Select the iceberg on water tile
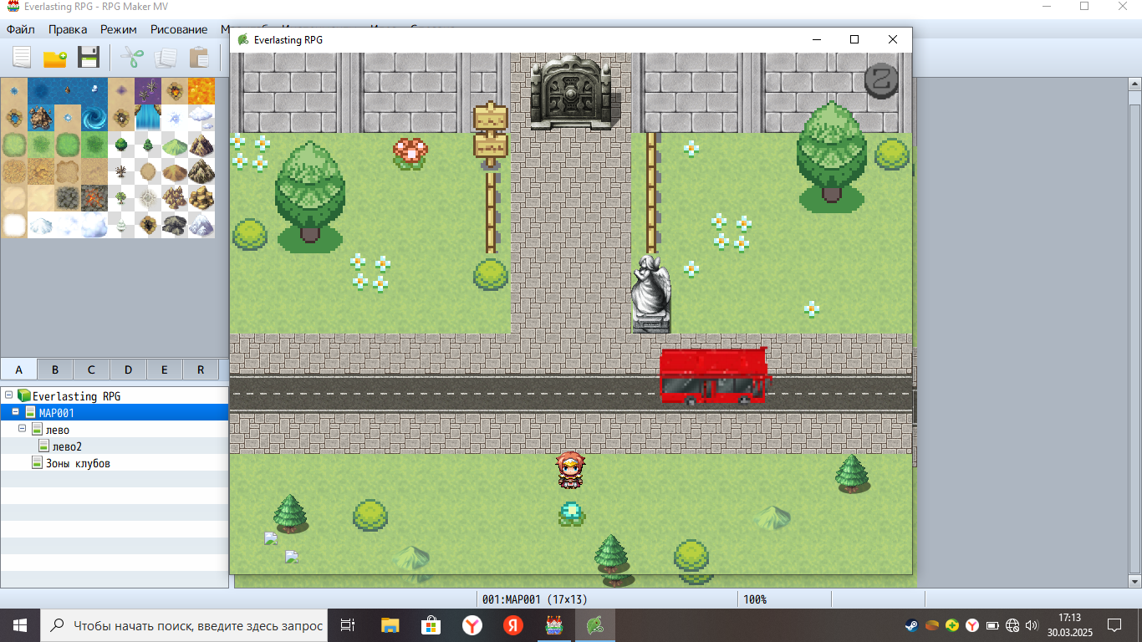The width and height of the screenshot is (1142, 642). pyautogui.click(x=94, y=91)
